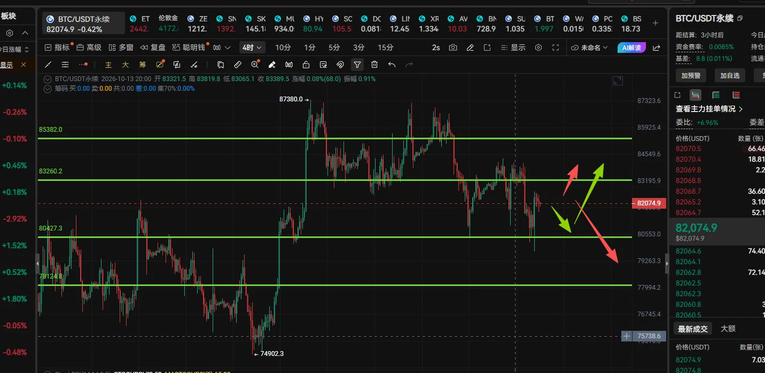765x373 pixels.
Task: Switch to the 15分 timeframe
Action: [x=385, y=47]
